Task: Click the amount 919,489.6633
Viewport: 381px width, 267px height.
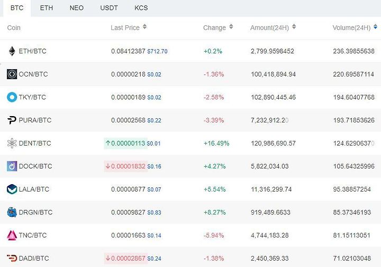Action: [x=271, y=212]
